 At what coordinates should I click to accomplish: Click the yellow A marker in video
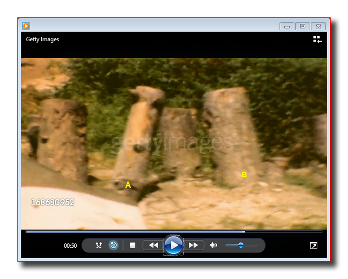128,185
